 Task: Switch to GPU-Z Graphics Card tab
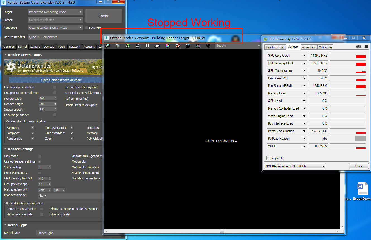[x=275, y=47]
